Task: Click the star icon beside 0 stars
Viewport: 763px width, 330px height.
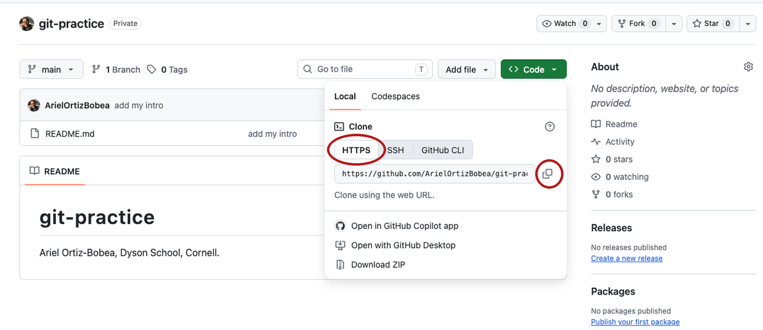Action: [x=596, y=159]
